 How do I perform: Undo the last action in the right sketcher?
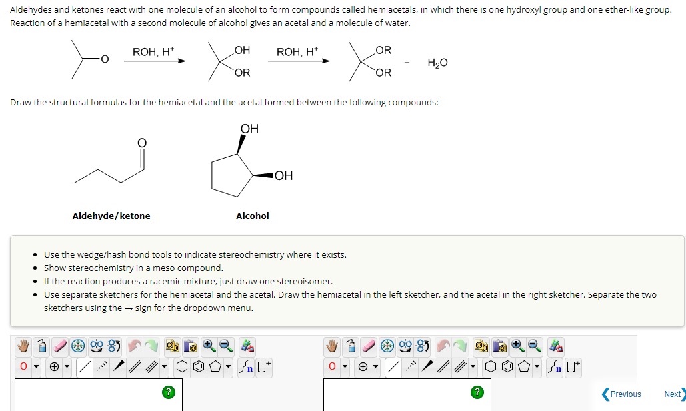tap(443, 346)
